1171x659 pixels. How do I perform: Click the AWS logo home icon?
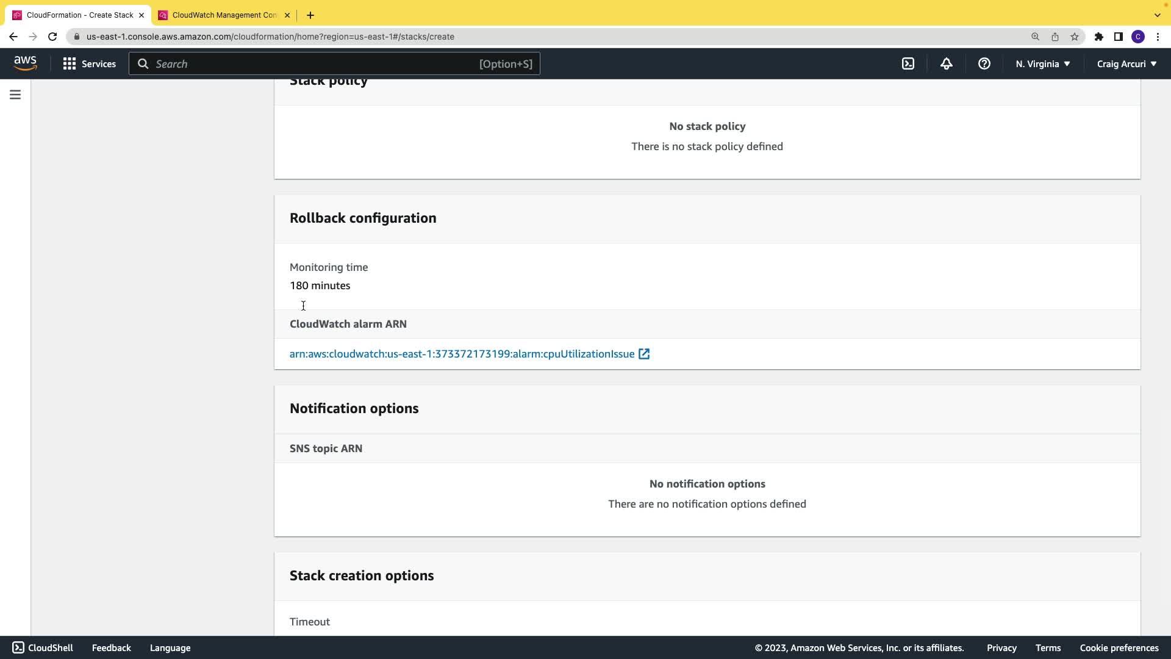coord(25,63)
